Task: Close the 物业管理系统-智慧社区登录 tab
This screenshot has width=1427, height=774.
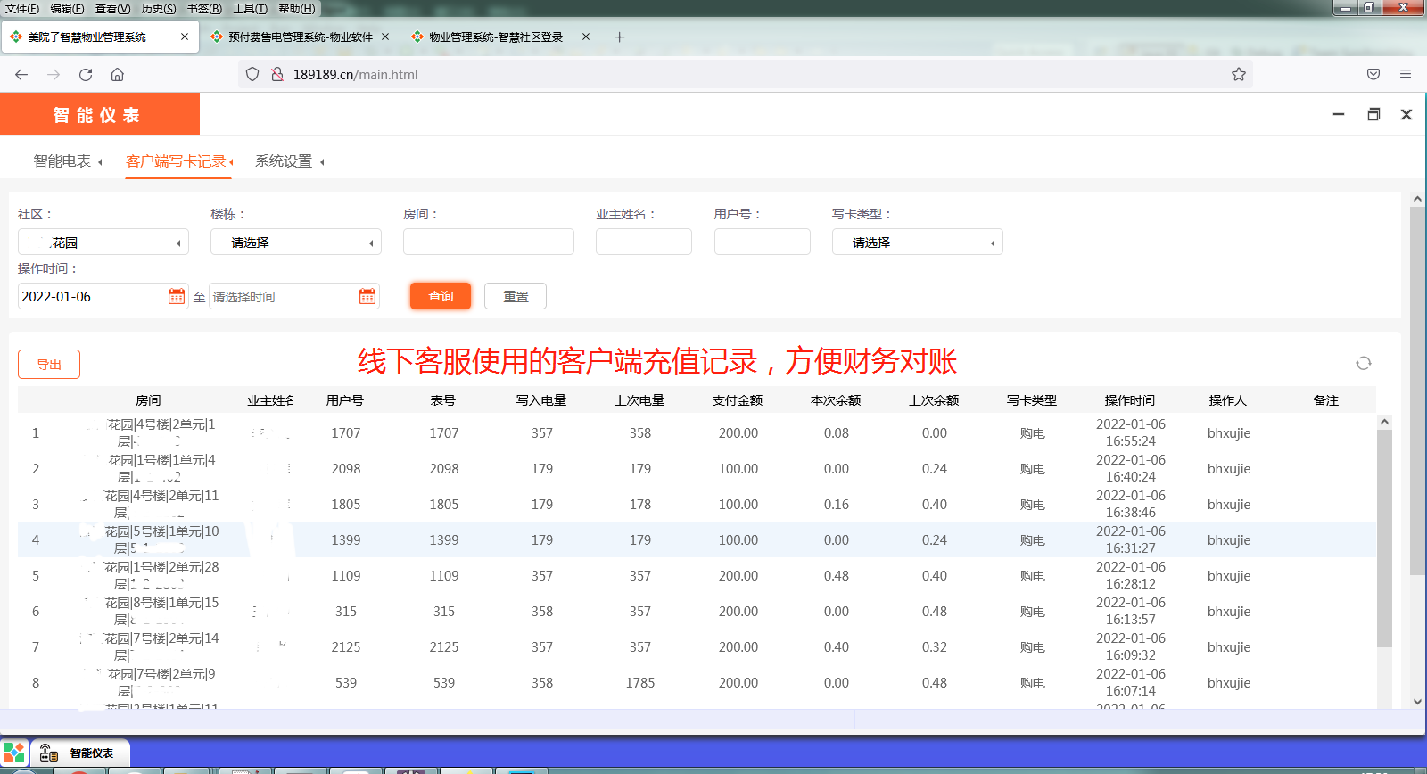Action: pyautogui.click(x=586, y=37)
